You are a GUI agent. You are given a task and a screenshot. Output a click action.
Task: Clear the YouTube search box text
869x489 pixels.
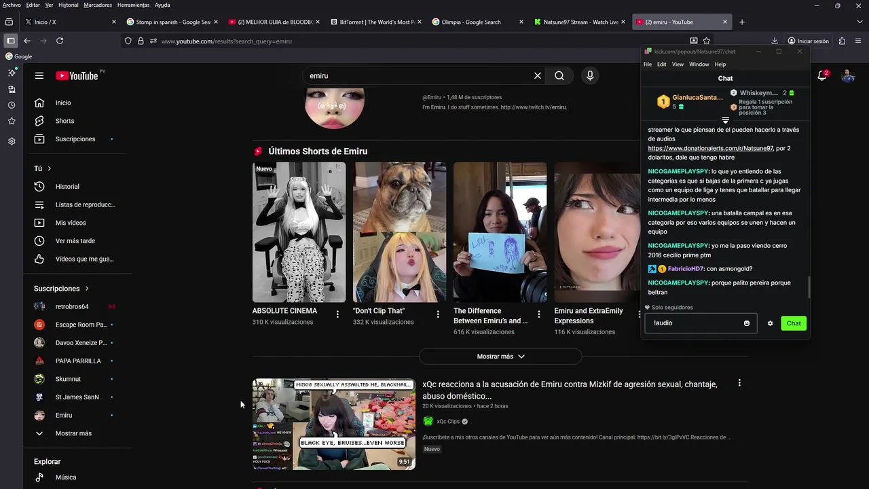538,76
